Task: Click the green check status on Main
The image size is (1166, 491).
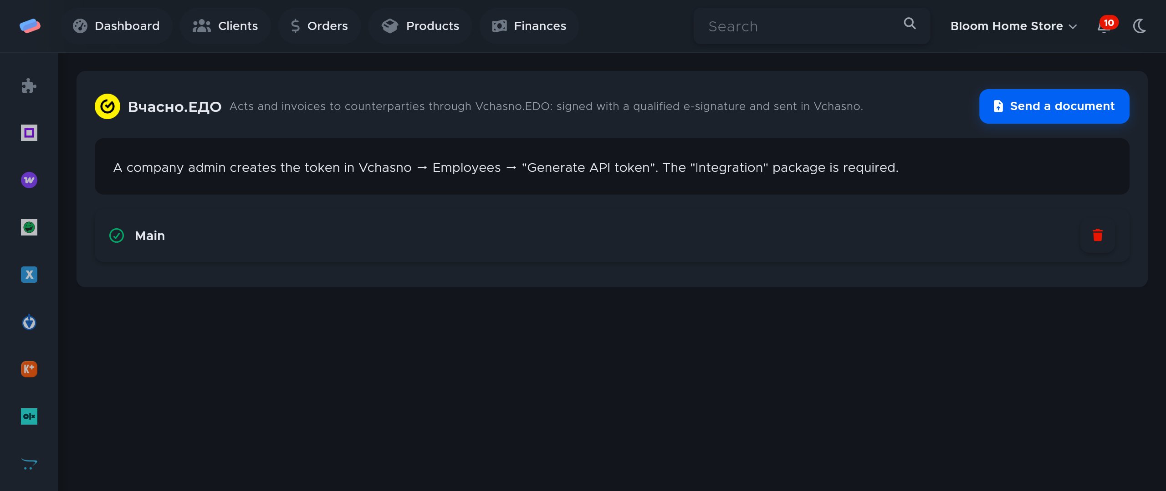Action: coord(117,235)
